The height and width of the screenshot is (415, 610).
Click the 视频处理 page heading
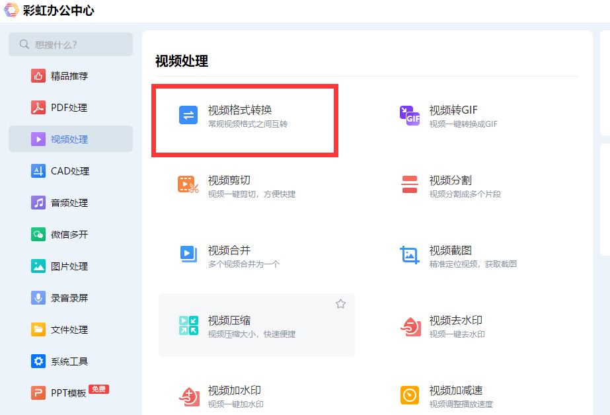(x=182, y=61)
